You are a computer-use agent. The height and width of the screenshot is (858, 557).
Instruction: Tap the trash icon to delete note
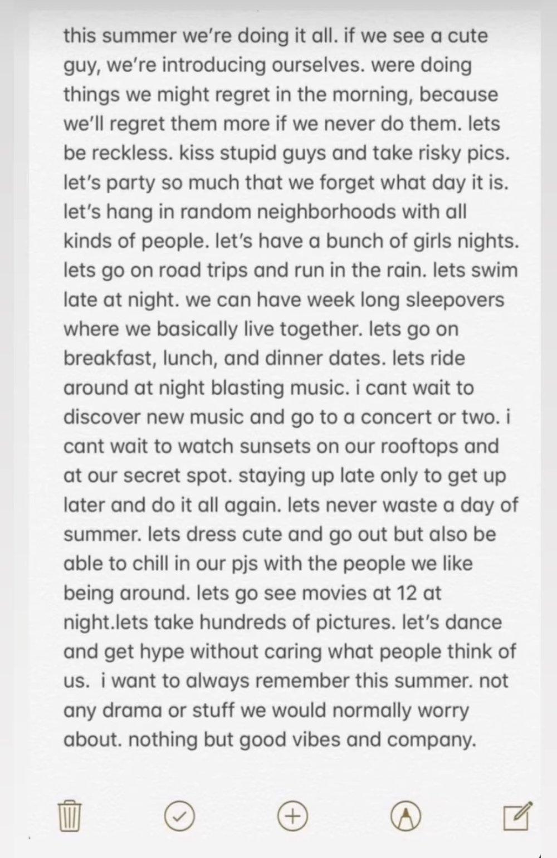(x=70, y=816)
